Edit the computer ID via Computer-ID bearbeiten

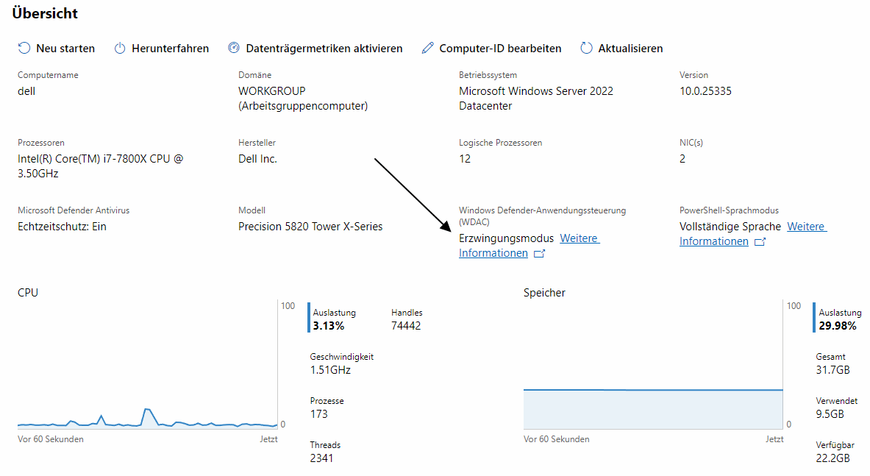(x=500, y=48)
